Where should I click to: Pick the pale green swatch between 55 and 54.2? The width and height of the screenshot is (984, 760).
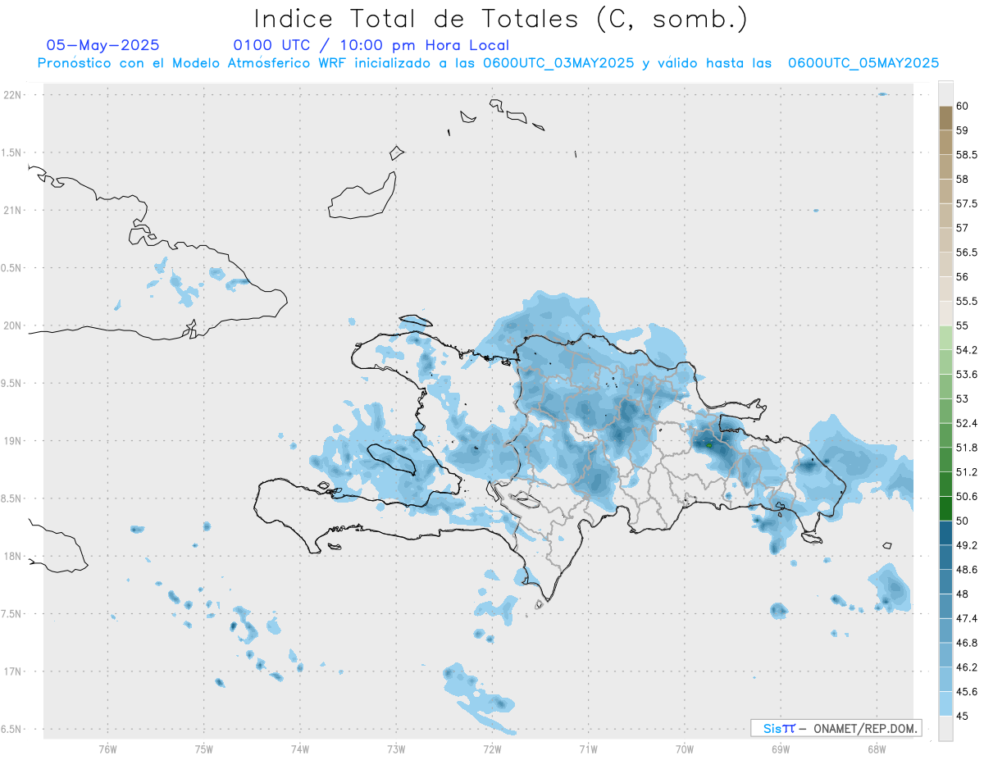[x=945, y=338]
